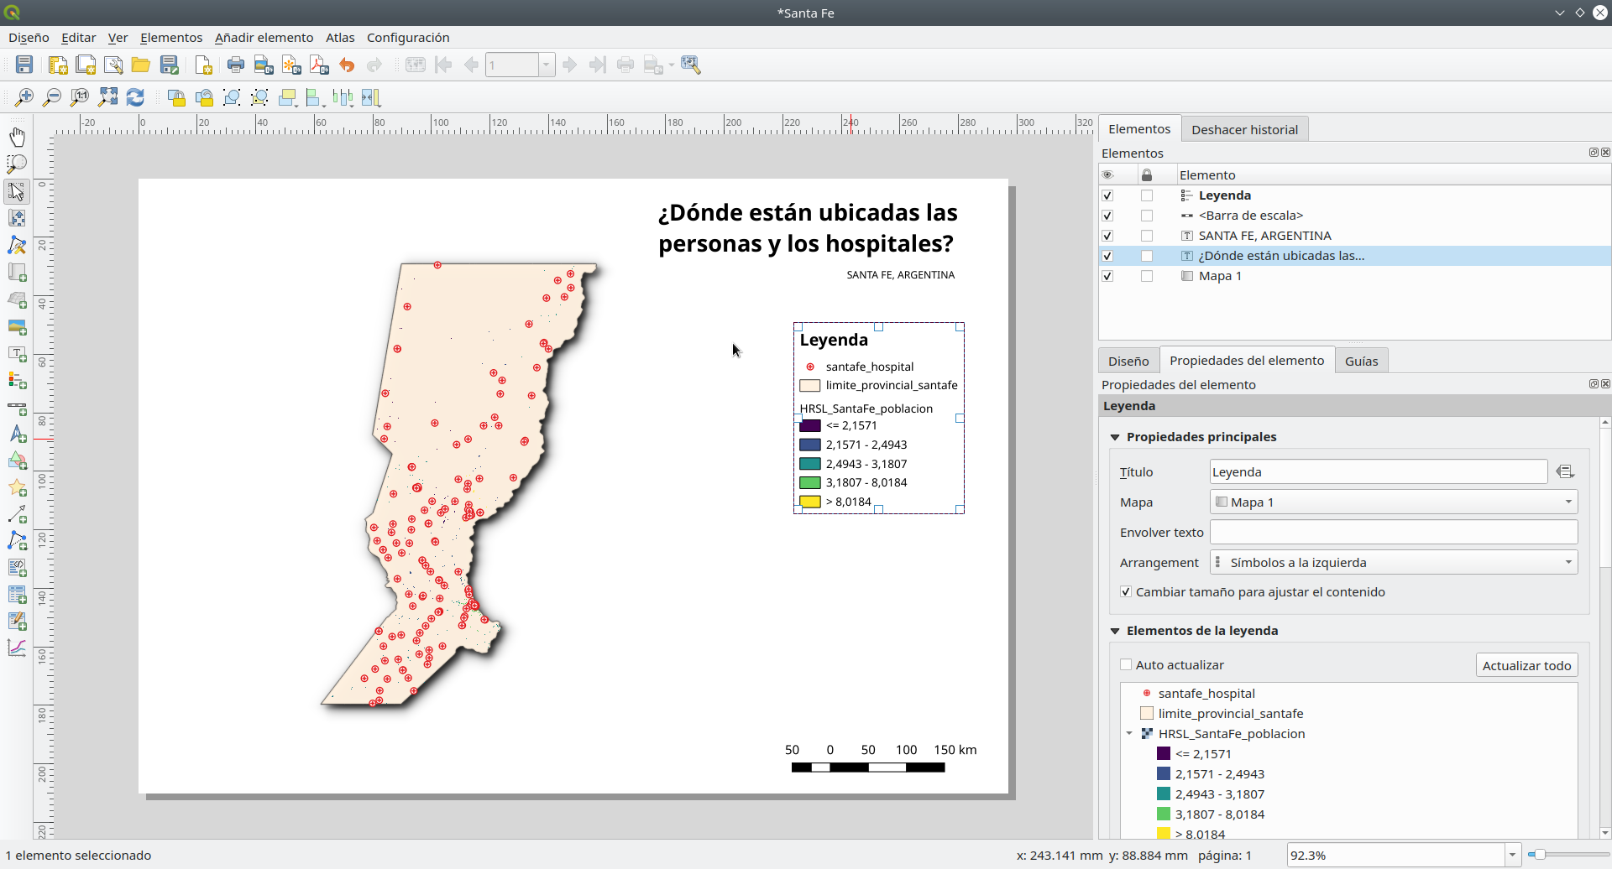1612x869 pixels.
Task: Add a legend item
Action: click(17, 380)
